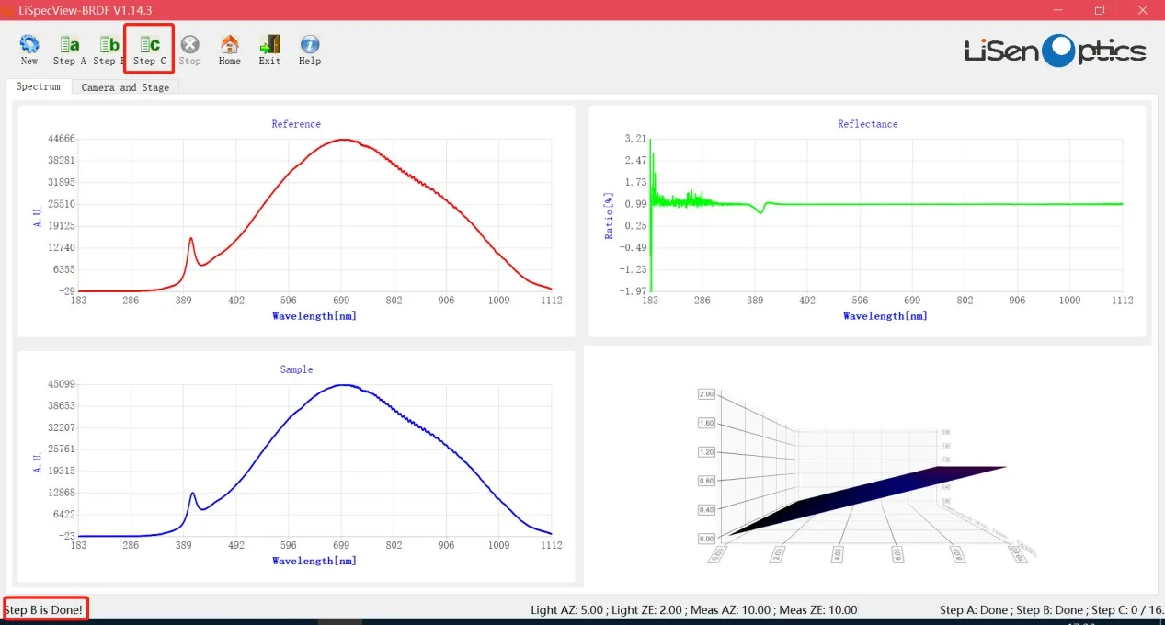Start Step C in the toolbar

click(x=149, y=50)
